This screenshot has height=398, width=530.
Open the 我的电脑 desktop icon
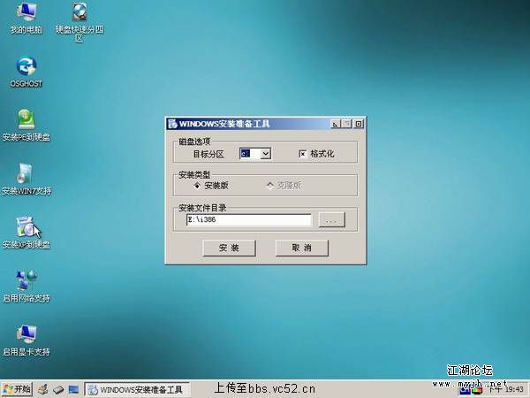pos(26,18)
